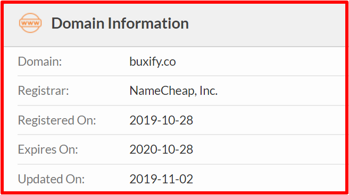This screenshot has height=195, width=349.
Task: Select the buxify.co domain value
Action: pyautogui.click(x=153, y=61)
